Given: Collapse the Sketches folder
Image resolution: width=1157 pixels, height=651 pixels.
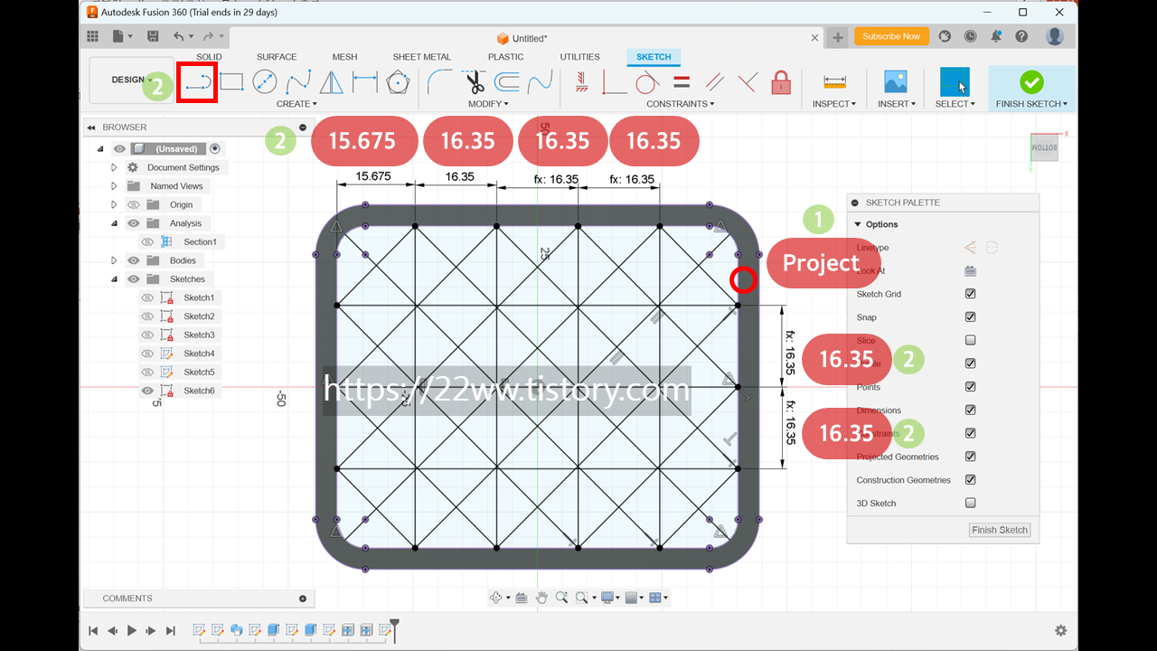Looking at the screenshot, I should (x=114, y=279).
